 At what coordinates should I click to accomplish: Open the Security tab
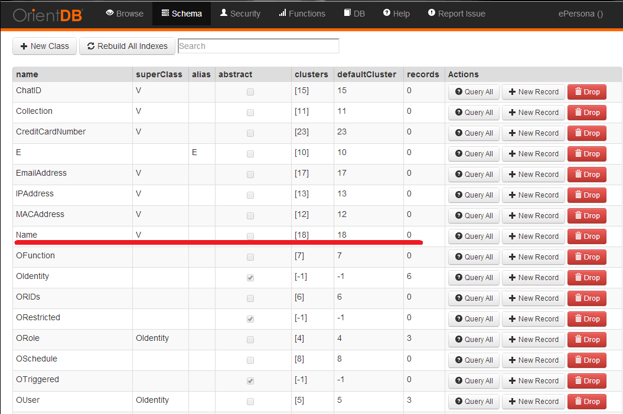tap(240, 14)
